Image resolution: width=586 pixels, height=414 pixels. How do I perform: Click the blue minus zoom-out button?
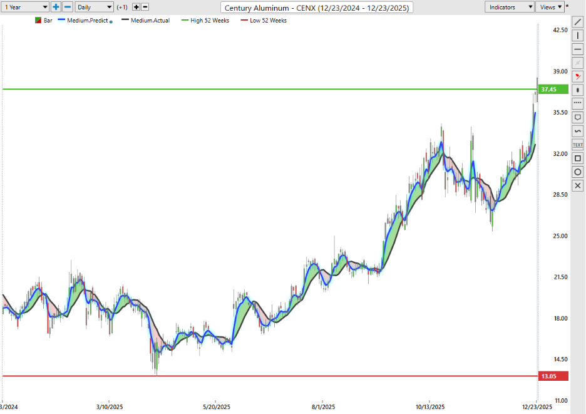coord(68,7)
